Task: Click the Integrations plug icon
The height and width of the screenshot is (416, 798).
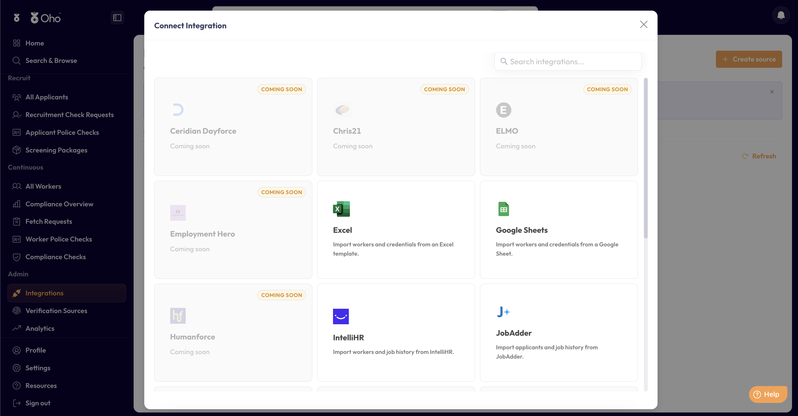Action: coord(16,293)
